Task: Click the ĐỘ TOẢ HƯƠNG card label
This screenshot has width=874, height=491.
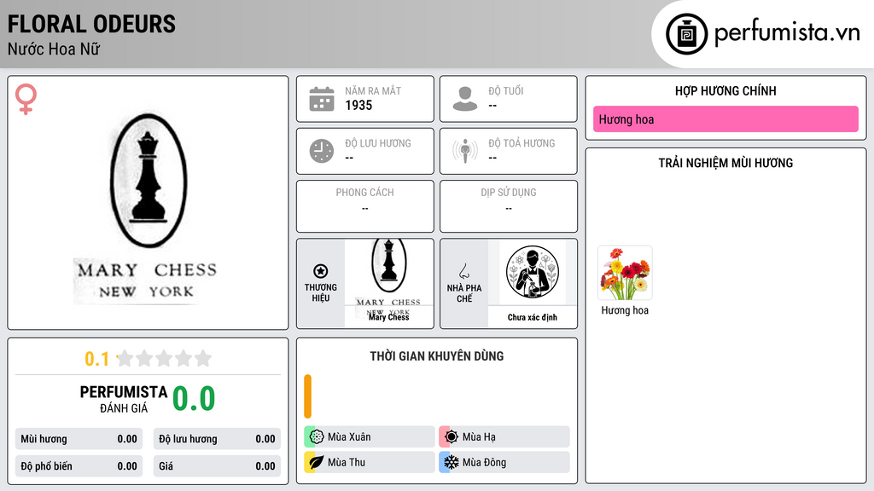Action: tap(521, 143)
